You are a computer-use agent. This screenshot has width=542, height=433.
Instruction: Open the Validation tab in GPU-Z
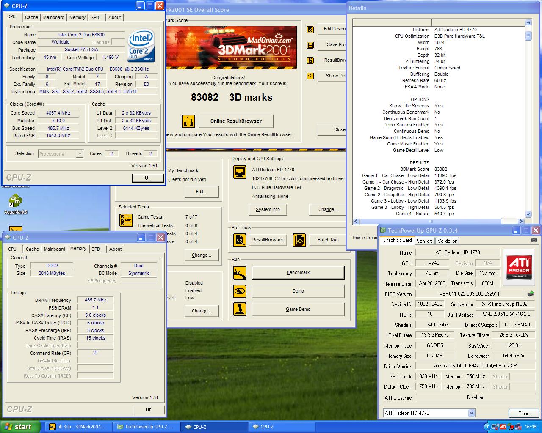(x=448, y=241)
